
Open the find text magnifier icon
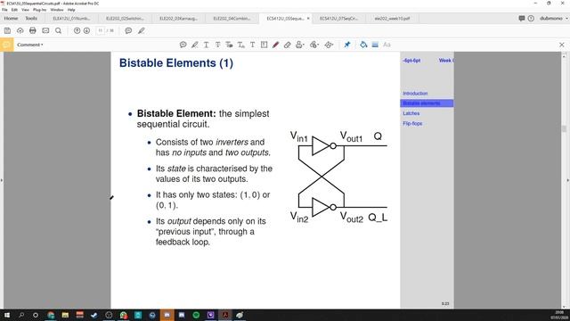click(x=58, y=31)
